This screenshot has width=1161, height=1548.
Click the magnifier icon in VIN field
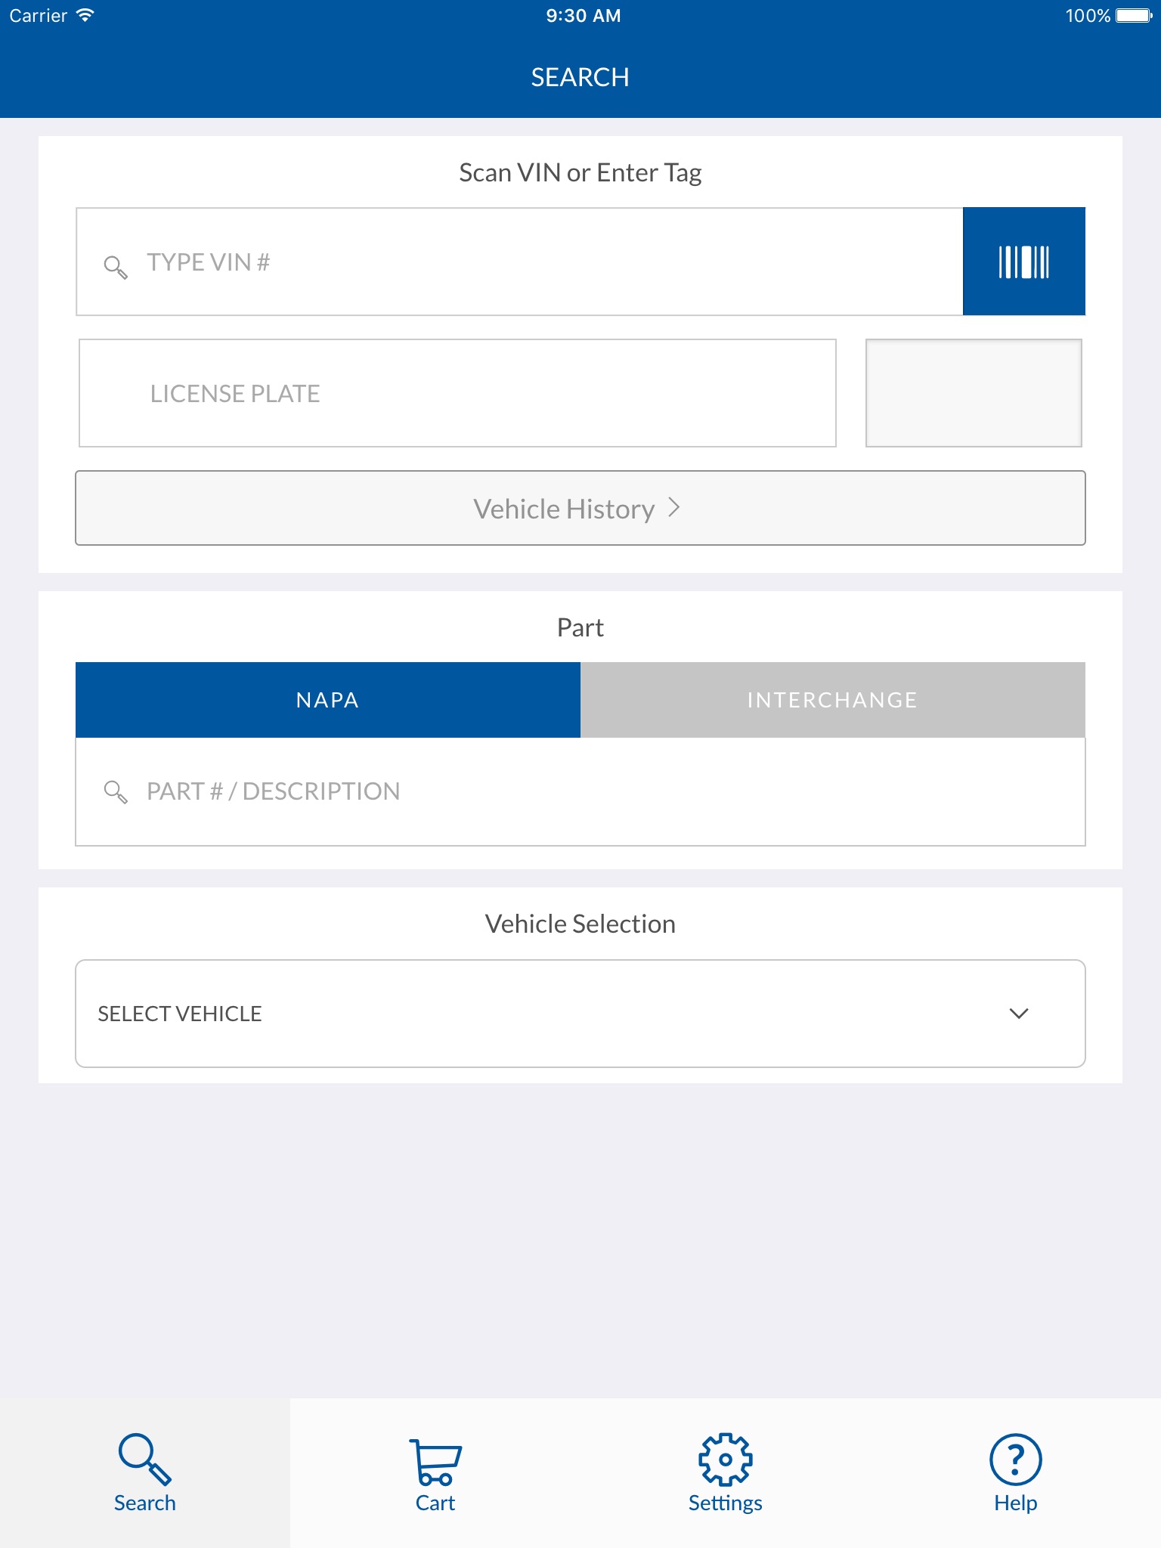coord(115,266)
